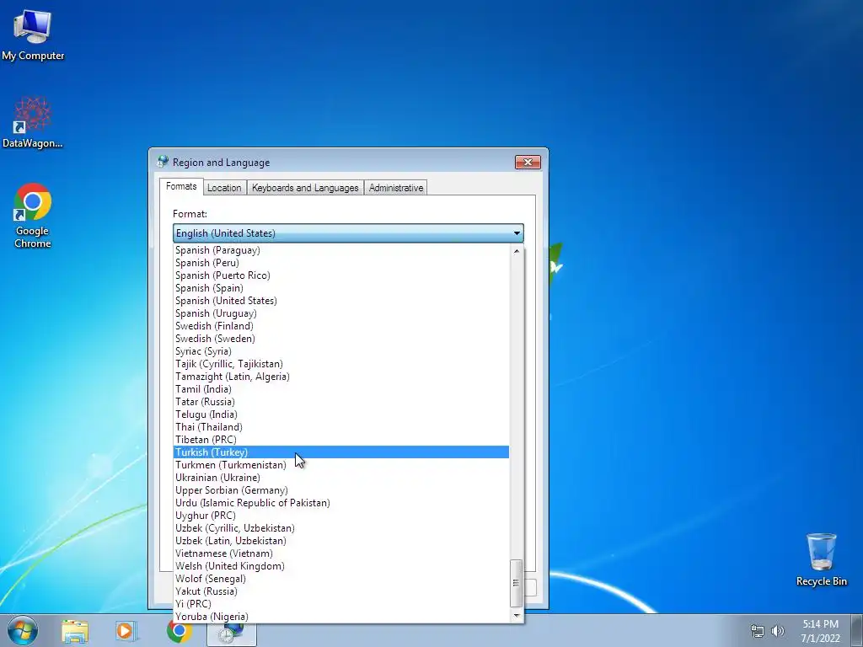This screenshot has height=647, width=863.
Task: Pick Uzbek (Latin, Uzbekistan)
Action: pyautogui.click(x=341, y=542)
